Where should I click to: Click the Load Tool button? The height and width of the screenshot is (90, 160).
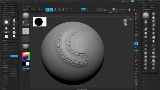tap(6, 5)
